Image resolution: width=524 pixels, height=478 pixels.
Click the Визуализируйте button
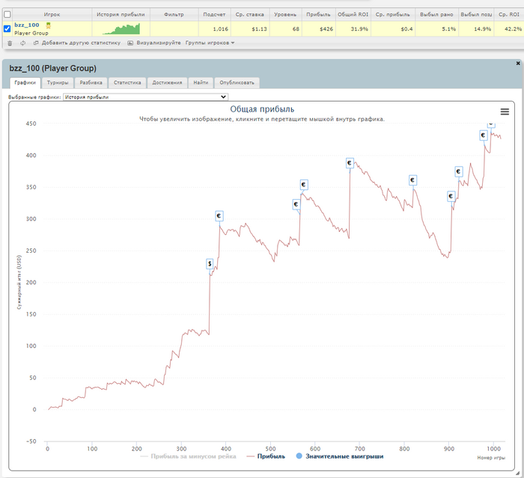[x=154, y=43]
